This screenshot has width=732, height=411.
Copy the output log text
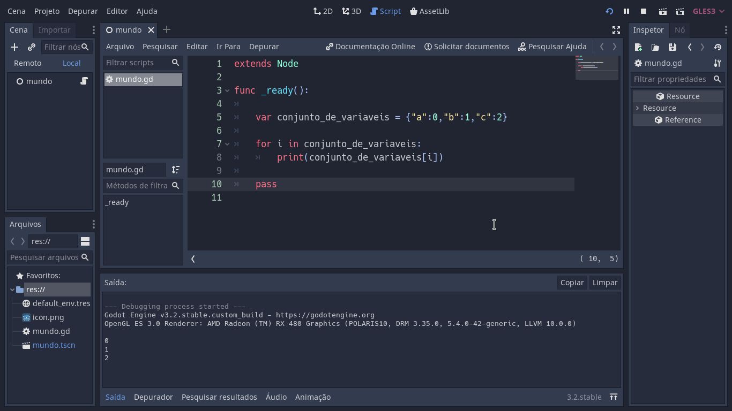[572, 283]
